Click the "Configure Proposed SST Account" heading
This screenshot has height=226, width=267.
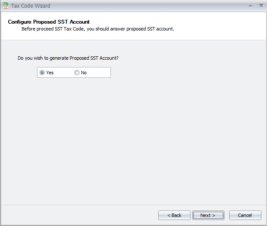point(49,22)
